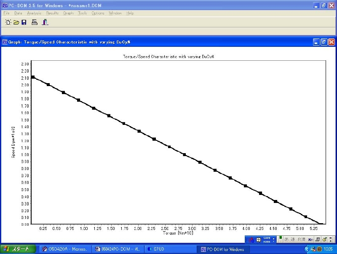337x254 pixels.
Task: Click the graph window's title bar icon
Action: [x=5, y=42]
